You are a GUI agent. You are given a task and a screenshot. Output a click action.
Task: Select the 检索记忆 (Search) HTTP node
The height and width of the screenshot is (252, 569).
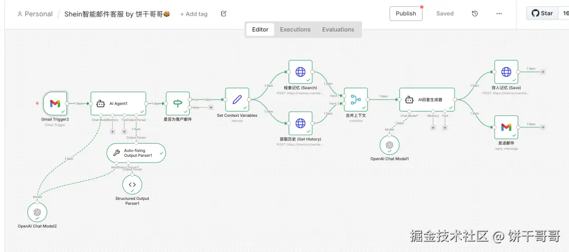pyautogui.click(x=300, y=72)
